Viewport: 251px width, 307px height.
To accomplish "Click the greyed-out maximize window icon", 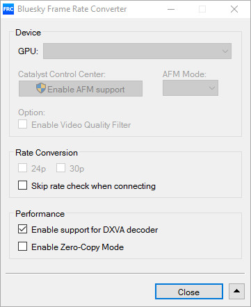I will (x=202, y=9).
